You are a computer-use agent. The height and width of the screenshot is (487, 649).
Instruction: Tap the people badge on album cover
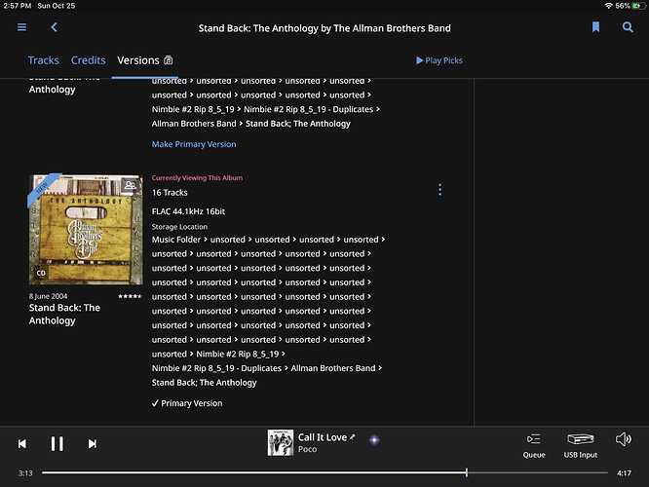pyautogui.click(x=131, y=185)
